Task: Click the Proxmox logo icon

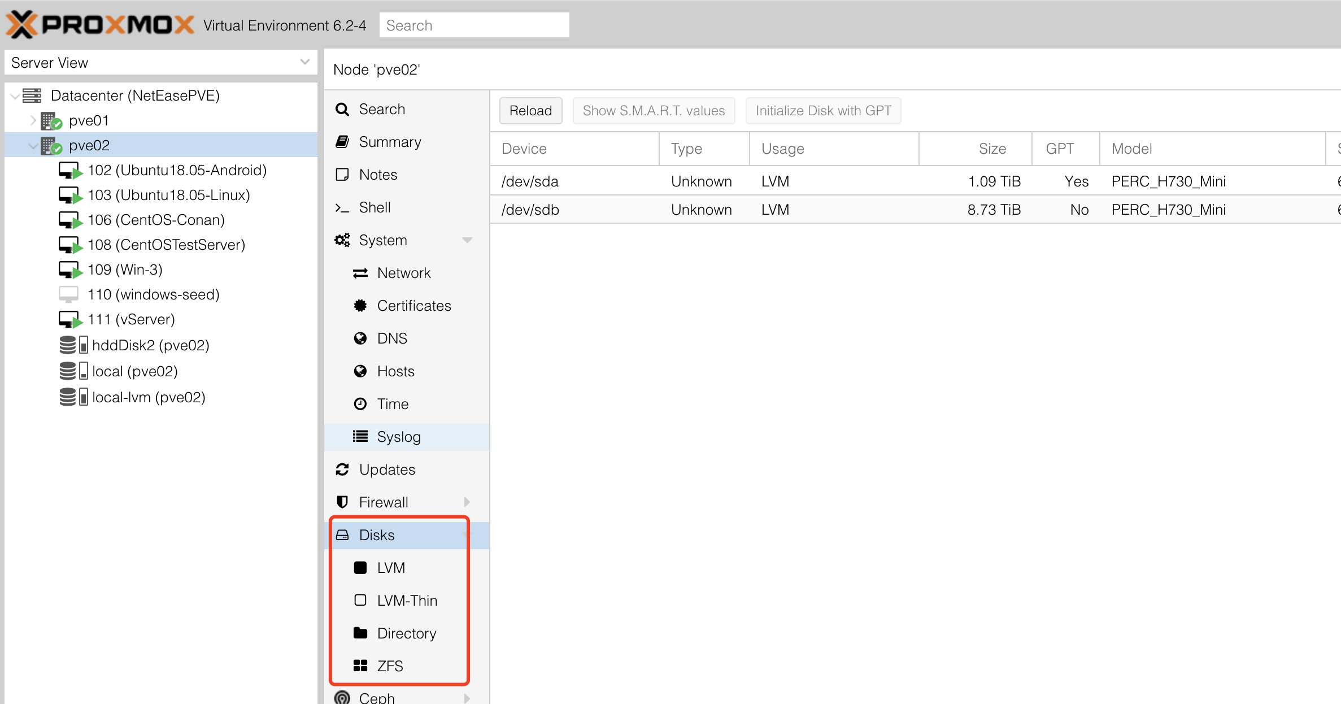Action: tap(21, 25)
